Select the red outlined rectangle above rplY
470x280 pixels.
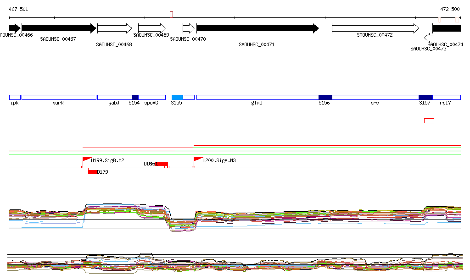pos(429,121)
